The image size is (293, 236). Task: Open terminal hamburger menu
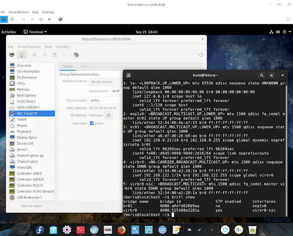pos(271,75)
